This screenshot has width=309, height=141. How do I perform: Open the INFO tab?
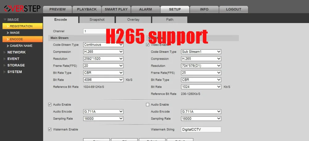click(x=204, y=9)
